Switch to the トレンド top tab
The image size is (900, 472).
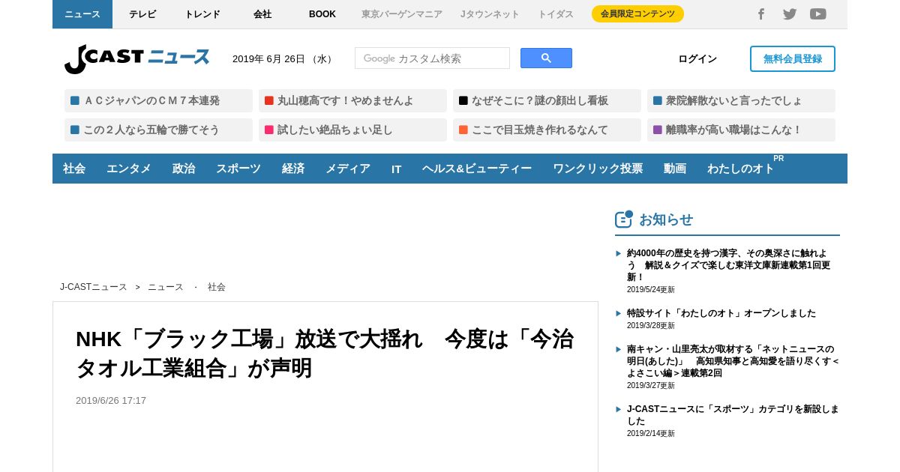pyautogui.click(x=202, y=14)
